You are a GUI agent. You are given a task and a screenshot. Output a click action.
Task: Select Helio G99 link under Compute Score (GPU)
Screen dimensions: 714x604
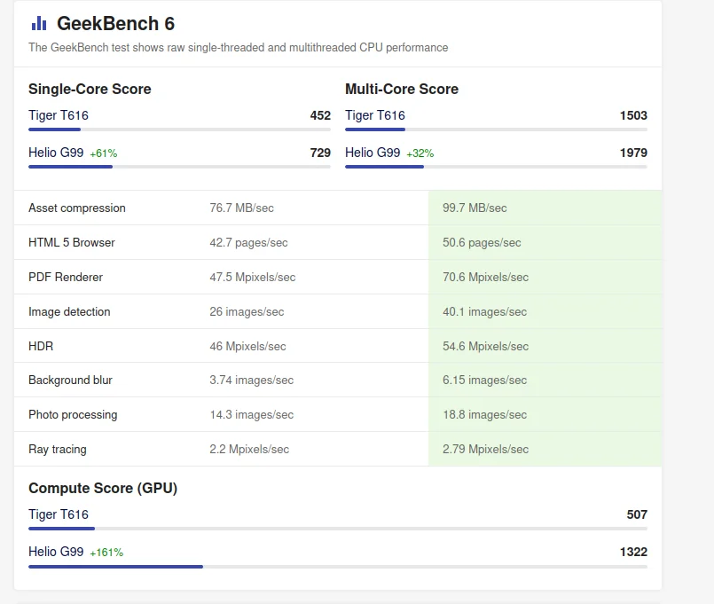coord(56,552)
